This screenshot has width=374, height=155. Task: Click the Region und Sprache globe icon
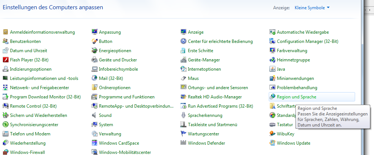[272, 97]
